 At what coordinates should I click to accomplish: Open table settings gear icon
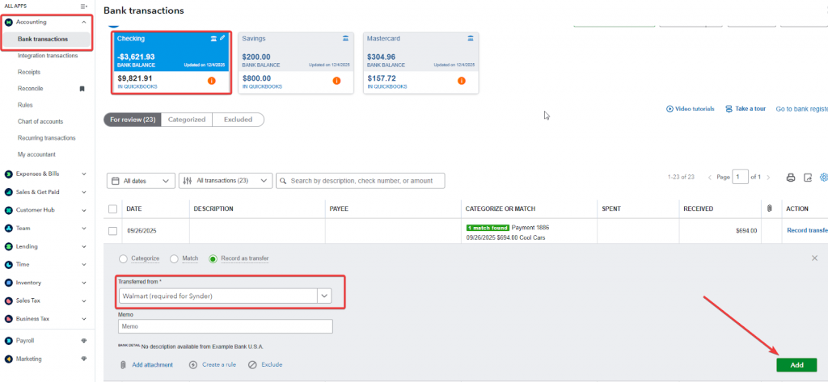(x=823, y=178)
